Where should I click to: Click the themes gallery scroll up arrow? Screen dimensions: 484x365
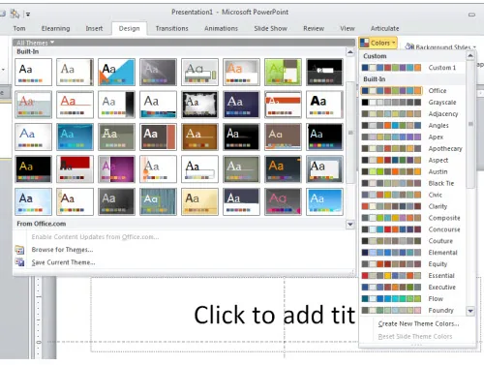coord(350,52)
